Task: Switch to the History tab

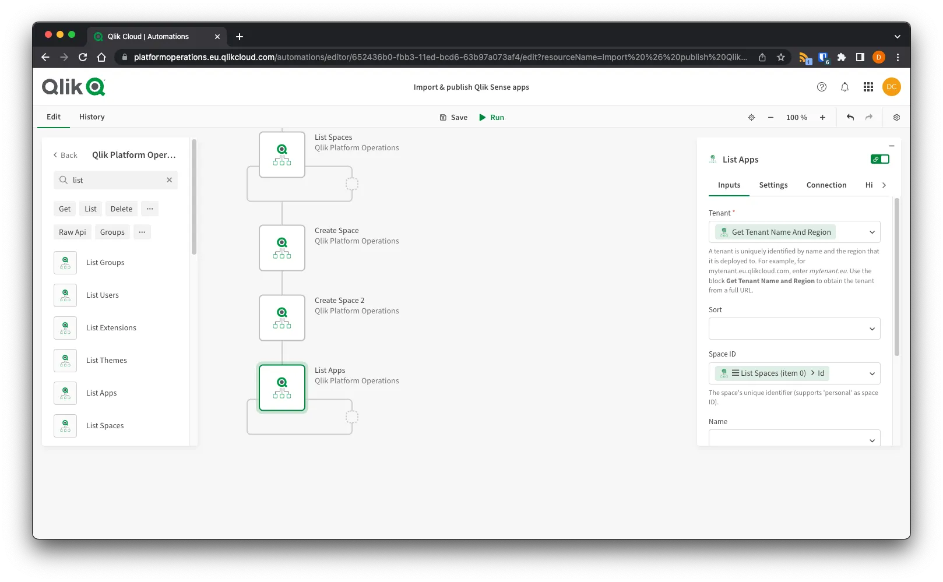Action: coord(92,117)
